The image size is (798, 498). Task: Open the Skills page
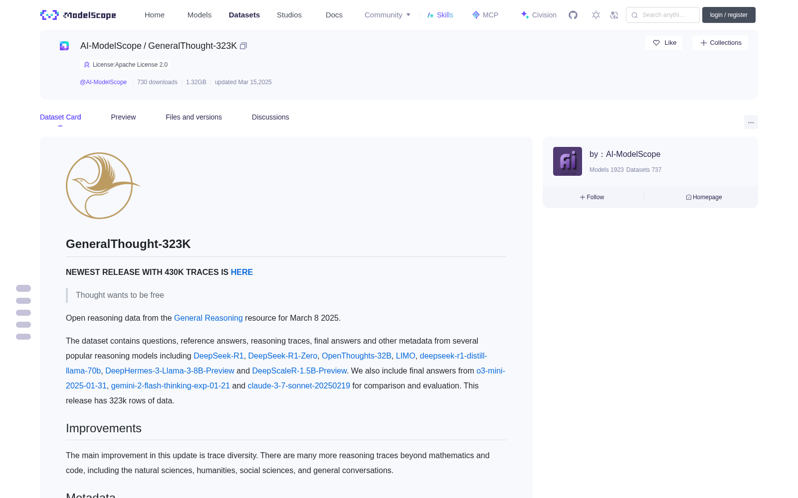click(x=440, y=15)
